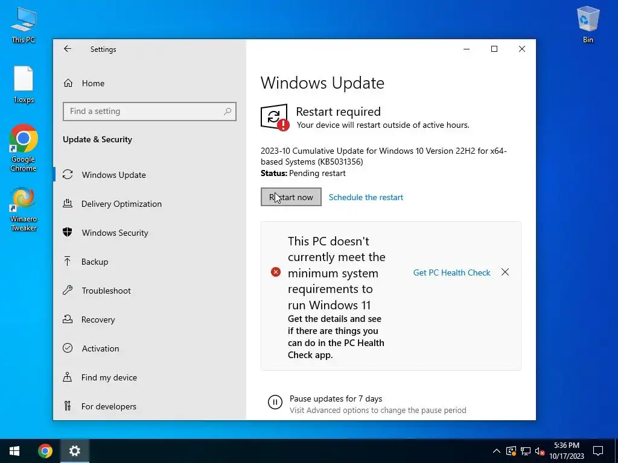Close the Settings window
The image size is (618, 463).
click(x=522, y=49)
